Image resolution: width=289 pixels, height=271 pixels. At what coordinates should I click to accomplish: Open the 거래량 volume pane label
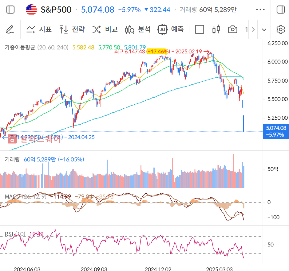pos(12,159)
